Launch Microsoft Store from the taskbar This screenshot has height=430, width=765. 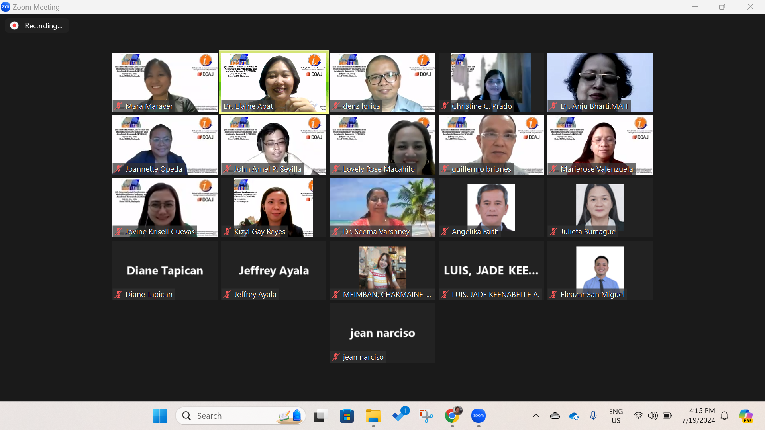(x=347, y=416)
